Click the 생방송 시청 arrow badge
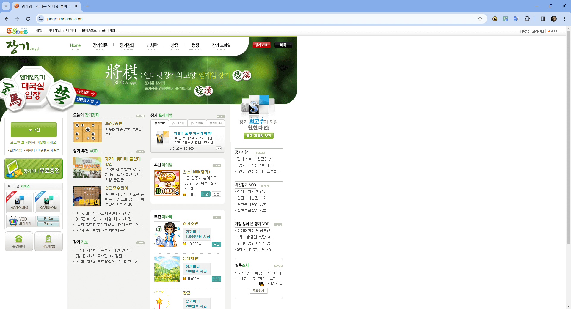 click(88, 101)
